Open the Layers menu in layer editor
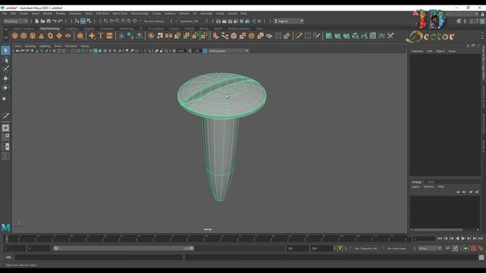 [x=415, y=187]
